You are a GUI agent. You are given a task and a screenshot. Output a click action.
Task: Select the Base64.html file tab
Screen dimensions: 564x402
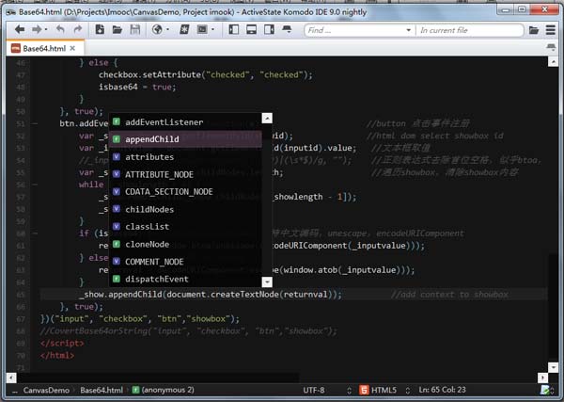point(41,48)
